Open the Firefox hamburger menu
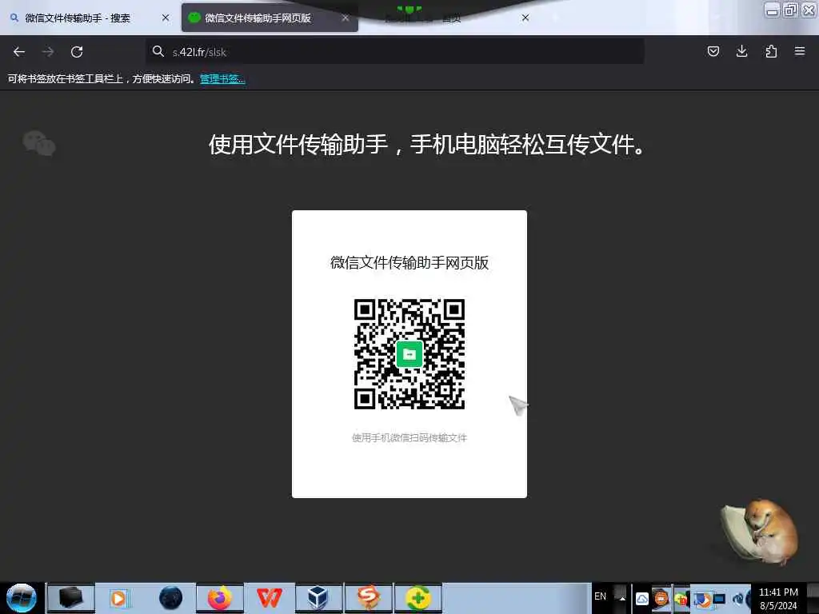This screenshot has width=819, height=614. point(800,51)
